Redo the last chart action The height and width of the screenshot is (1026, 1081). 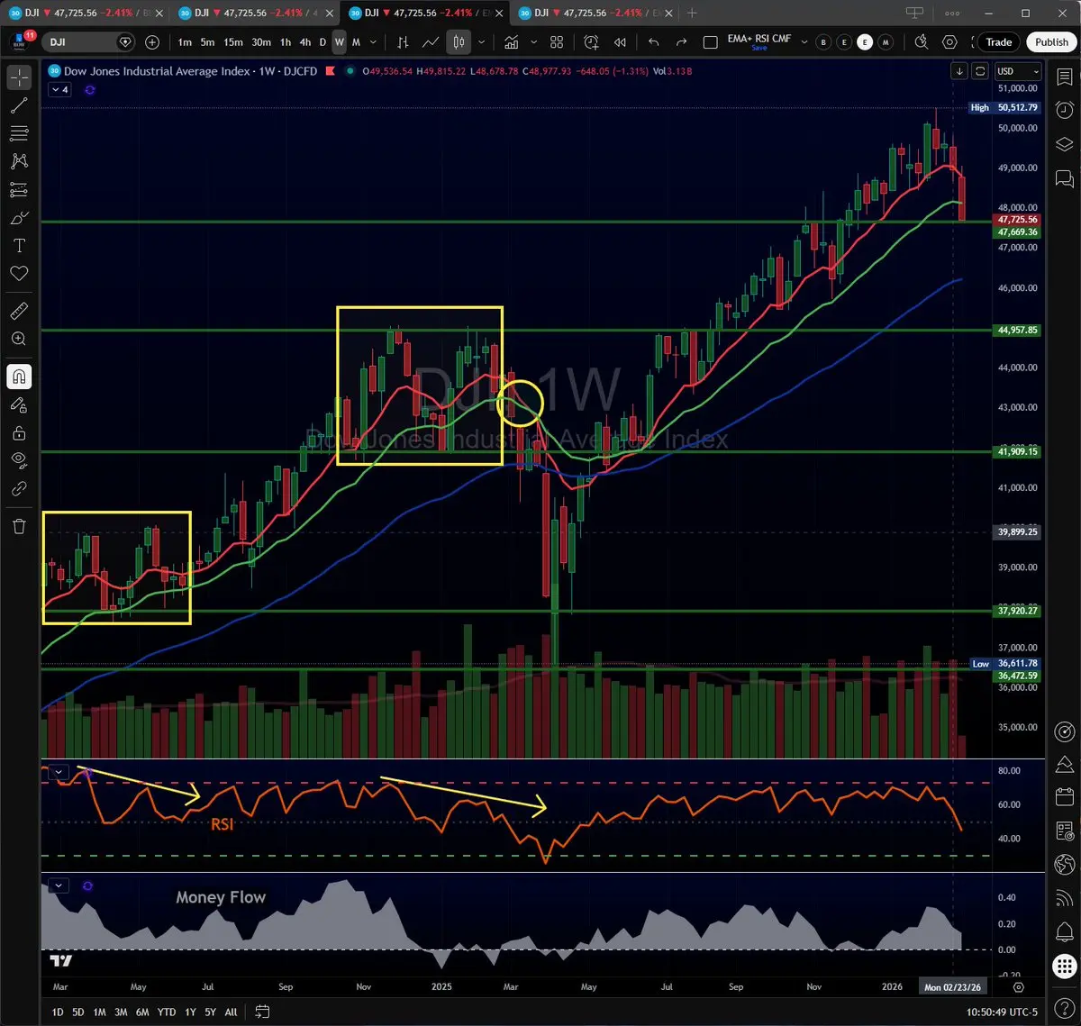pyautogui.click(x=681, y=42)
